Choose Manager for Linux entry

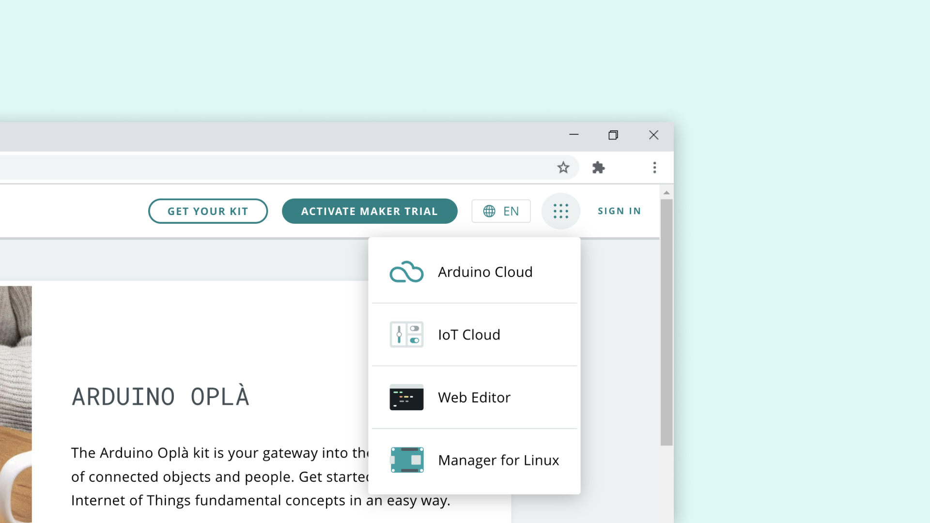498,460
